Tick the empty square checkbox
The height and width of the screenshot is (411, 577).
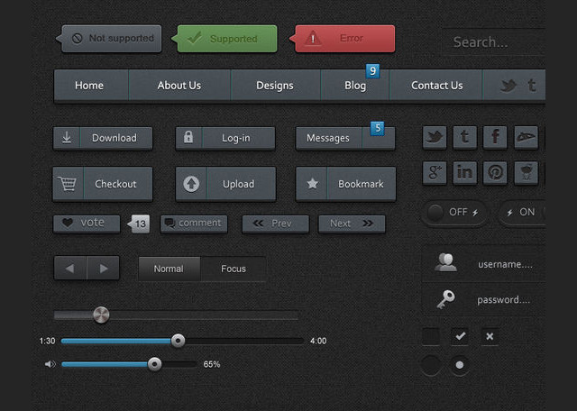(x=431, y=336)
